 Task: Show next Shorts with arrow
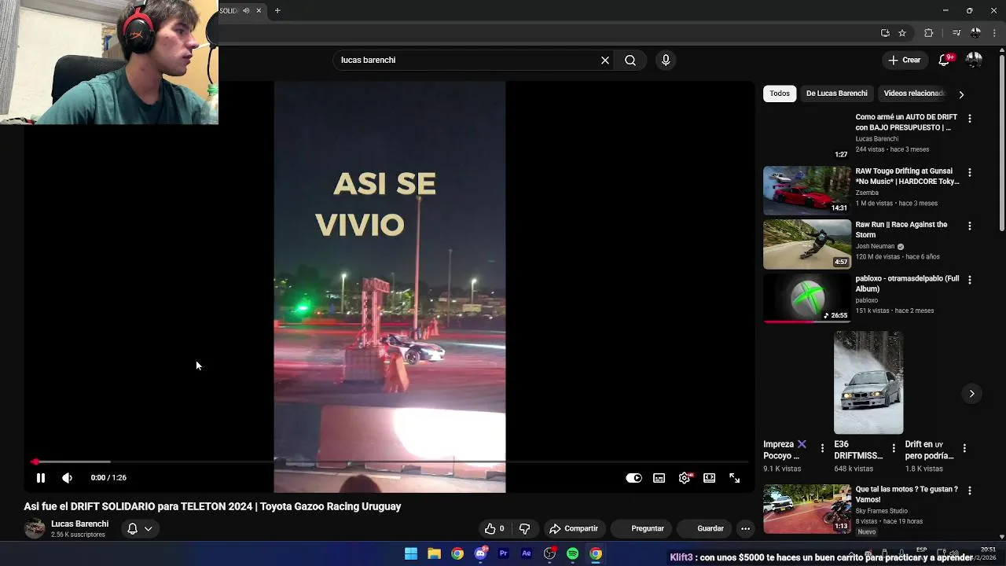tap(971, 394)
